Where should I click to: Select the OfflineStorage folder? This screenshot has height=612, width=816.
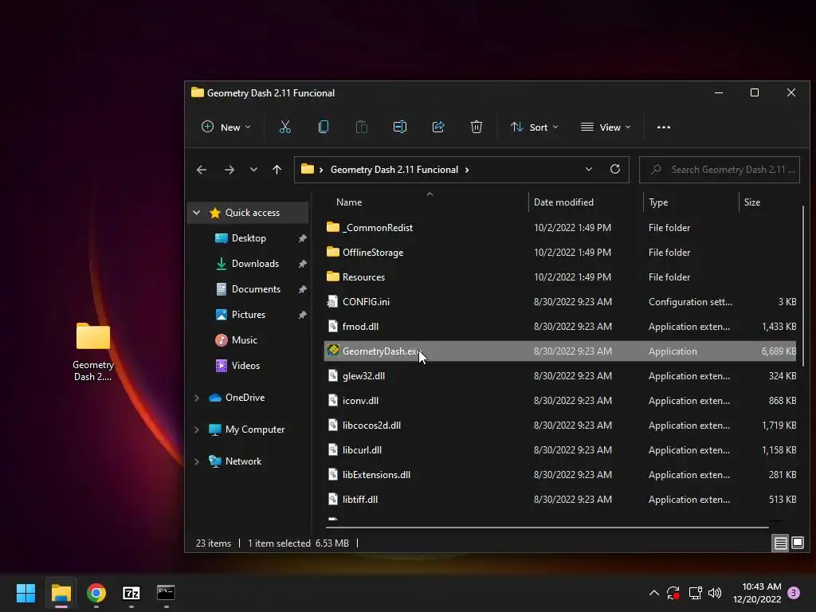(x=560, y=253)
